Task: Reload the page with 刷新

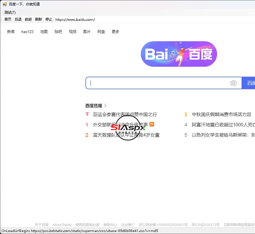Action: coord(39,19)
